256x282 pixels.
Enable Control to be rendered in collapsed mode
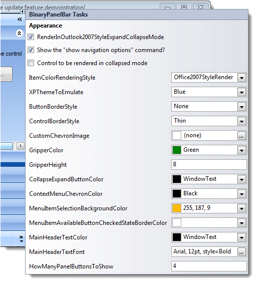[x=31, y=63]
